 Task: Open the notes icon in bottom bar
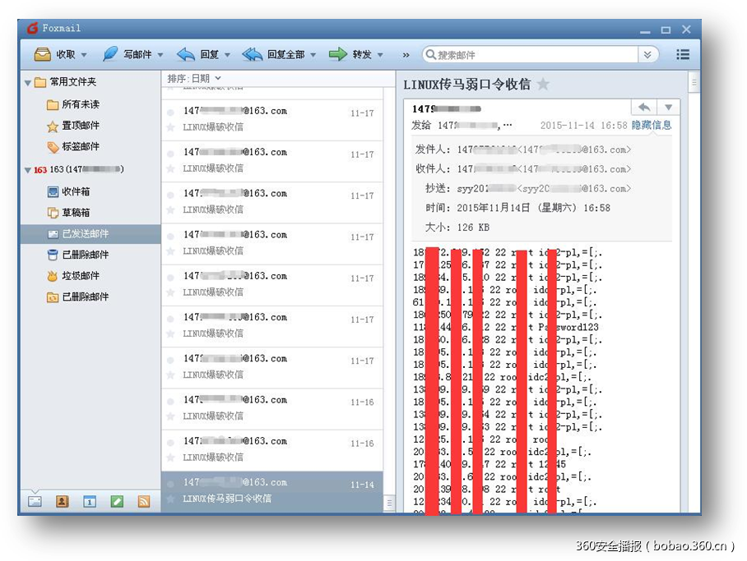(x=117, y=501)
